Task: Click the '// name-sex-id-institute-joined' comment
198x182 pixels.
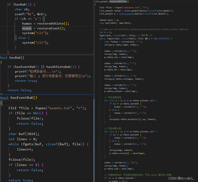Action: (144, 29)
